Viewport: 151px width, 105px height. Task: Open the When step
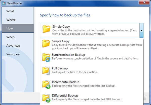11,37
